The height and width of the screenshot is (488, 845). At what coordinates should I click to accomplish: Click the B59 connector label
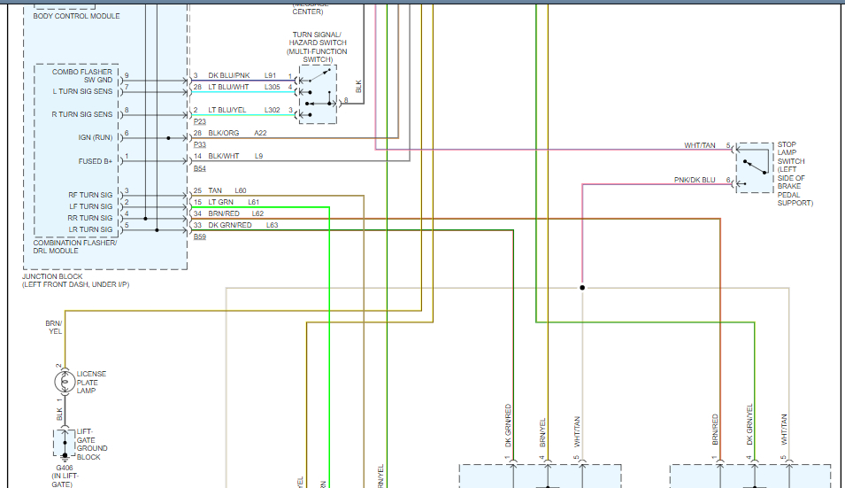[x=199, y=237]
